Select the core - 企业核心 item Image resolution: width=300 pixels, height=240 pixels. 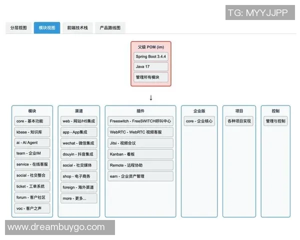199,121
